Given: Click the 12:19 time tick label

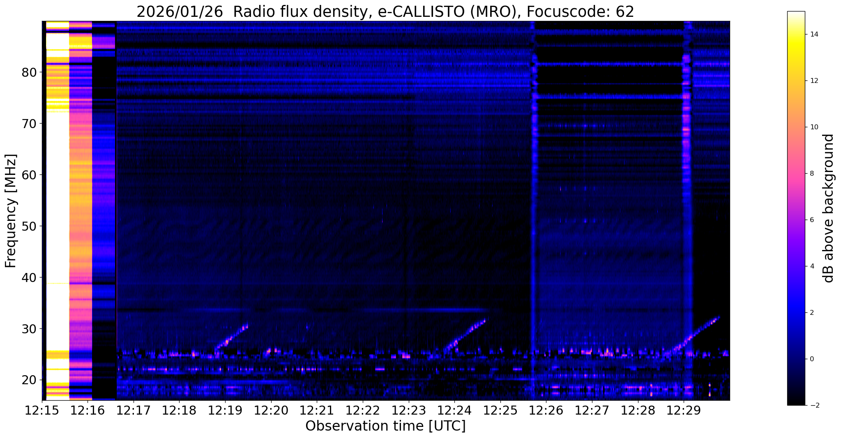Looking at the screenshot, I should click(225, 410).
